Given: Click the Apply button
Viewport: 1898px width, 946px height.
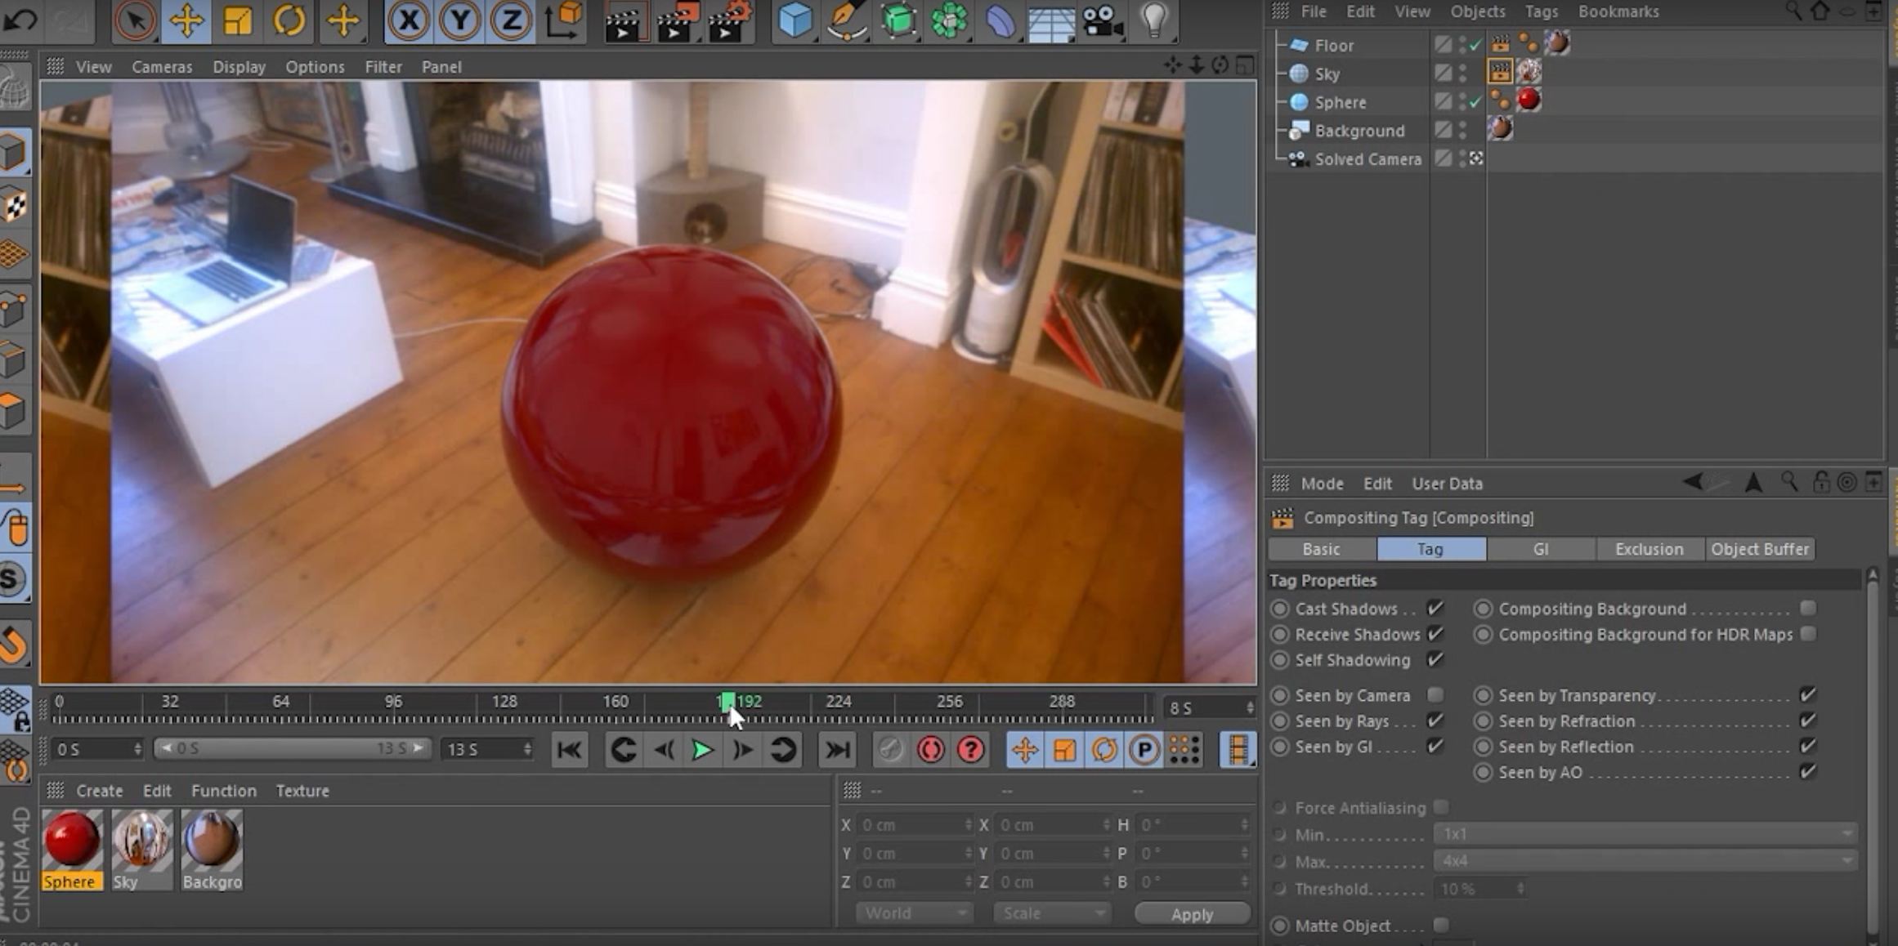Looking at the screenshot, I should (x=1191, y=914).
